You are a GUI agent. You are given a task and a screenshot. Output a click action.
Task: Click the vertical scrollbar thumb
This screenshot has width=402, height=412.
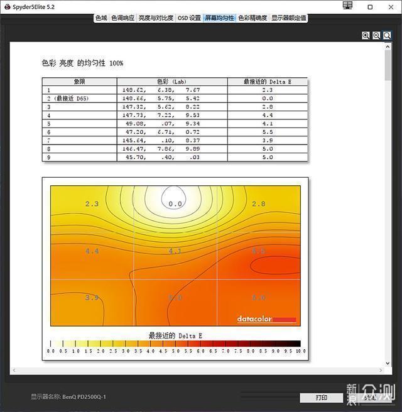(x=388, y=65)
